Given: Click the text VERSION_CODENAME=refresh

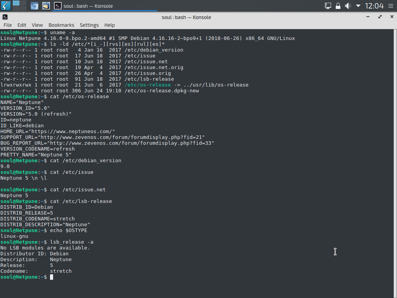Looking at the screenshot, I should 38,149.
